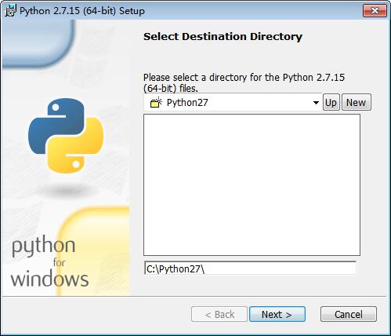Proceed by clicking Next >
This screenshot has width=391, height=336.
click(277, 314)
